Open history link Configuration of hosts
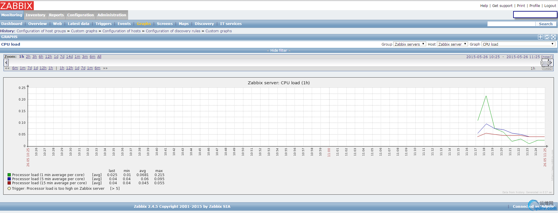The height and width of the screenshot is (213, 558). pyautogui.click(x=121, y=31)
